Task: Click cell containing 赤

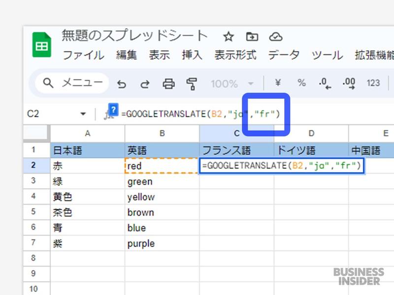Action: (88, 166)
